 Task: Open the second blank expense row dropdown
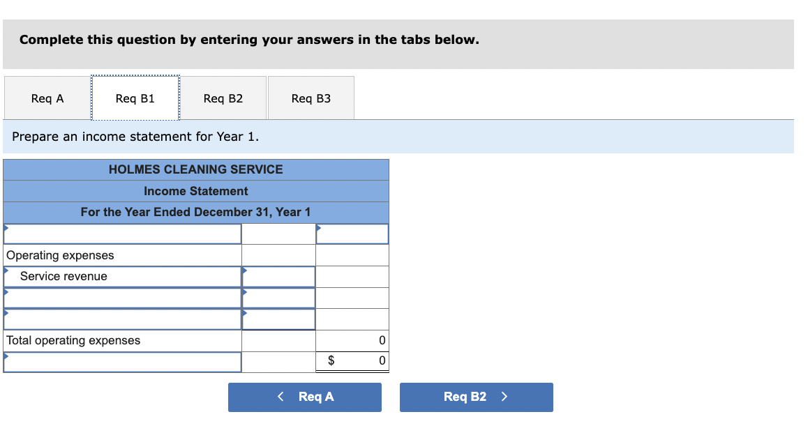click(122, 319)
